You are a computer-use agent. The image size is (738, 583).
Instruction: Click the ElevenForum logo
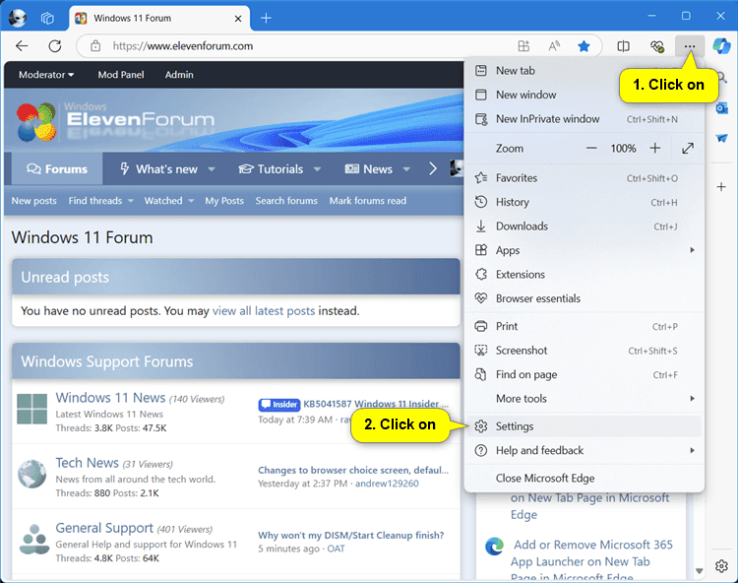click(115, 119)
